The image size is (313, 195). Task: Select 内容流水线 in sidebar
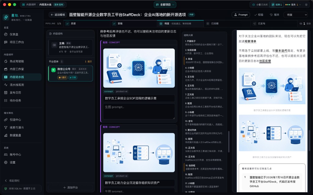(x=22, y=77)
